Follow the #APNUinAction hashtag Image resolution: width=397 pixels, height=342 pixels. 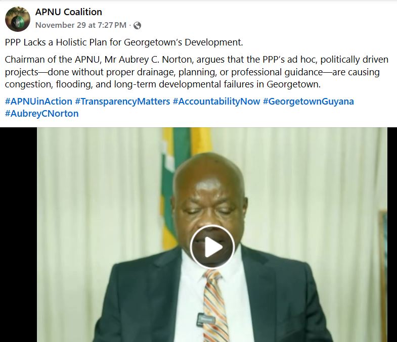coord(38,101)
